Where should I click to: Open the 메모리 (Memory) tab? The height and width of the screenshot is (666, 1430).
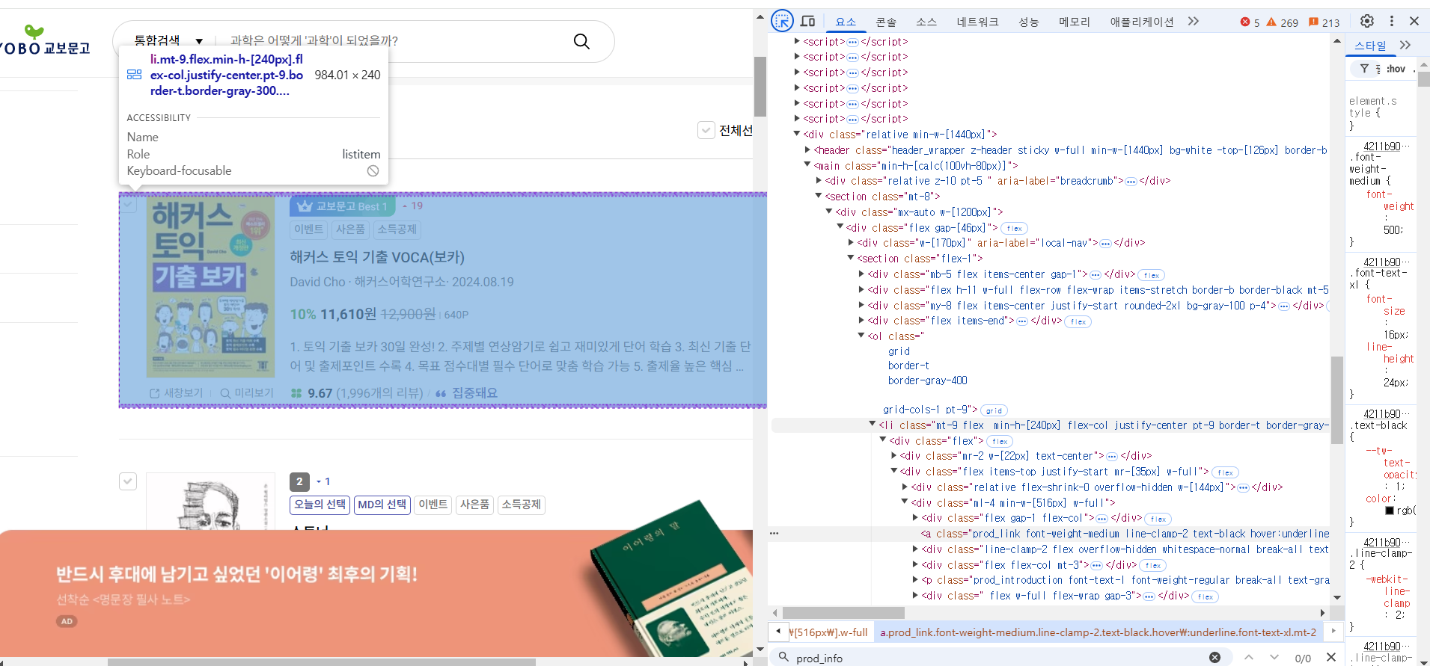[x=1075, y=22]
